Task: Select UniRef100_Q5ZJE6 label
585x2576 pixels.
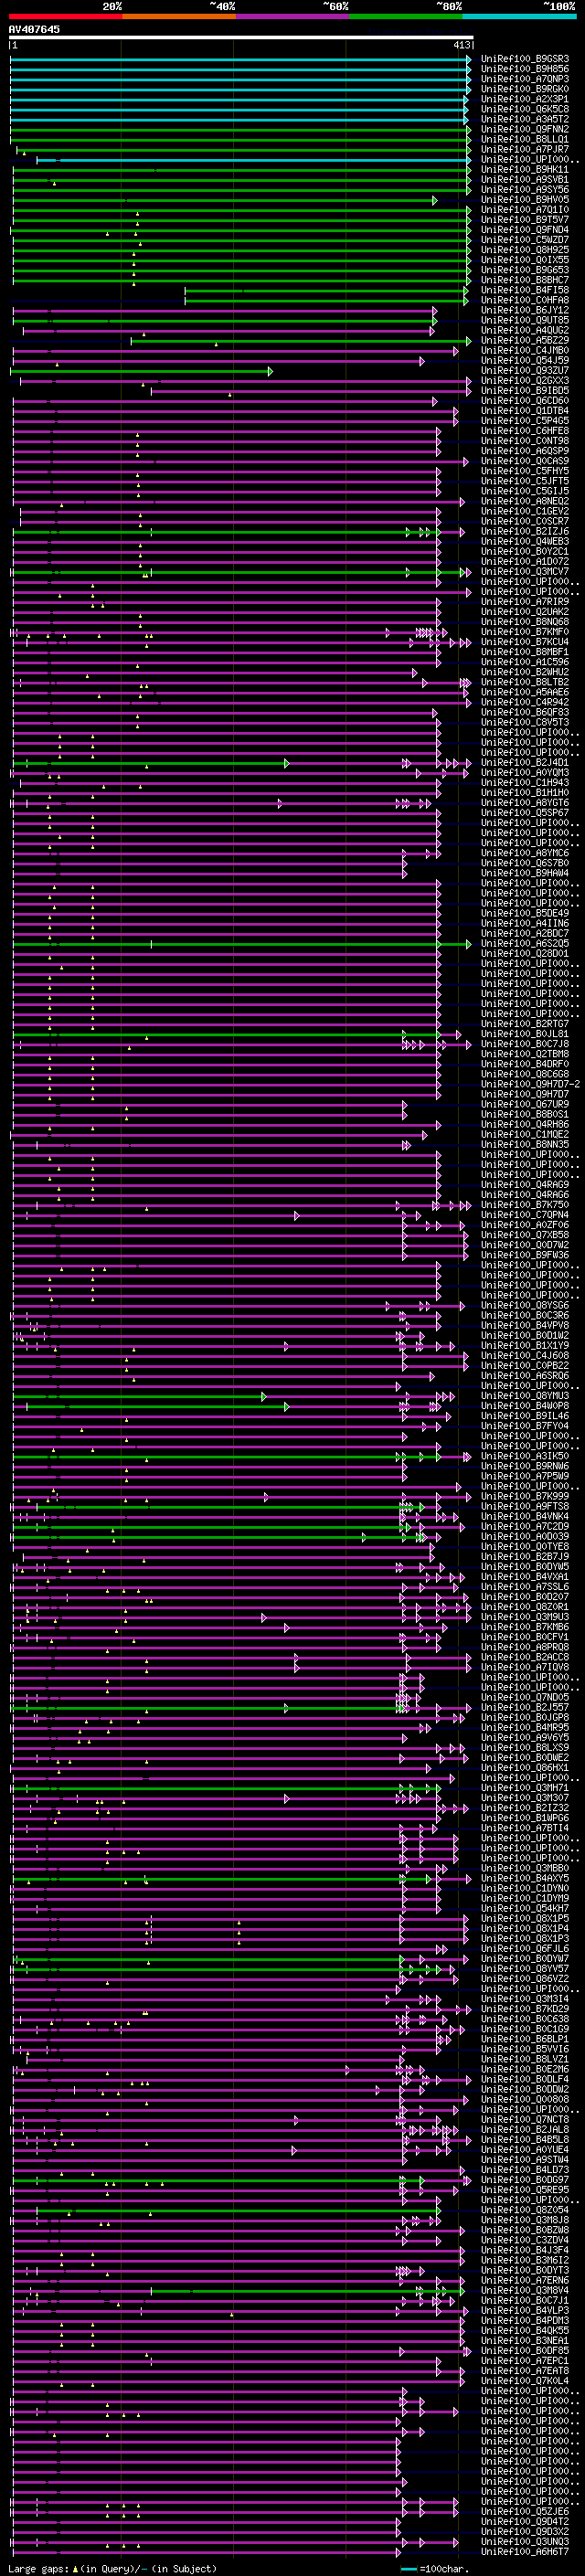Action: click(x=525, y=2511)
